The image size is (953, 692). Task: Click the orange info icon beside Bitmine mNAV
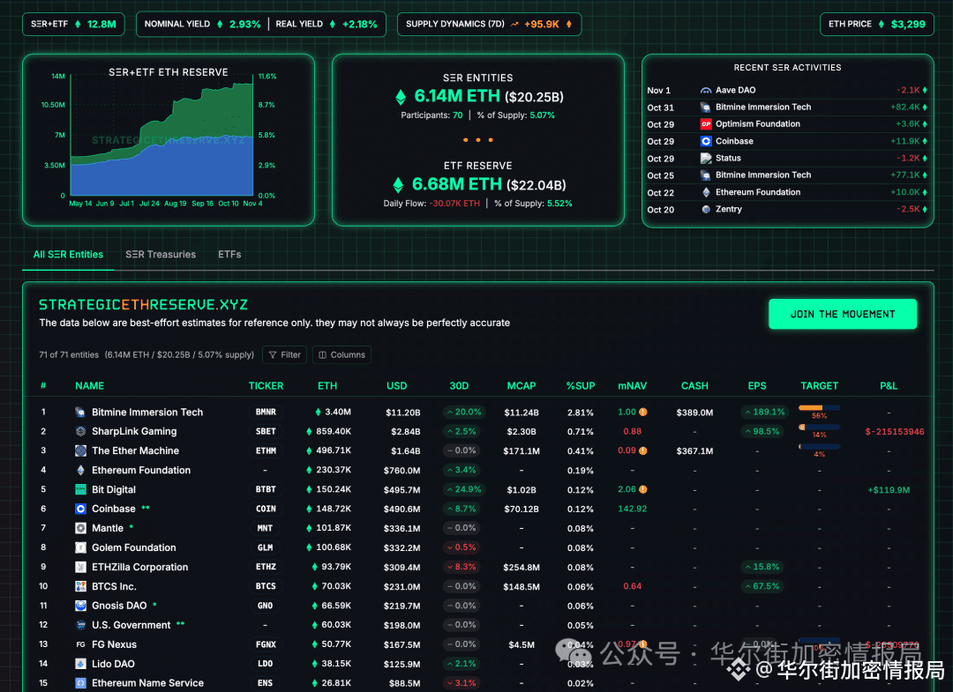(x=643, y=413)
